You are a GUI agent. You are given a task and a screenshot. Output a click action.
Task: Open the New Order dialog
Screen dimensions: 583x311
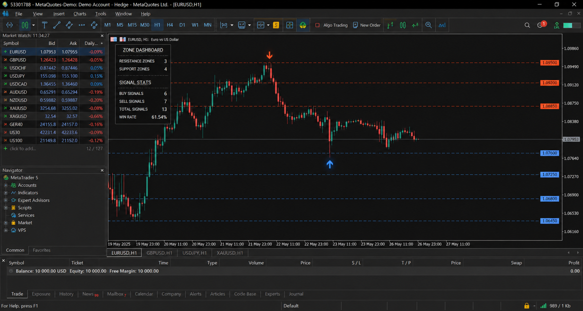[x=367, y=25]
